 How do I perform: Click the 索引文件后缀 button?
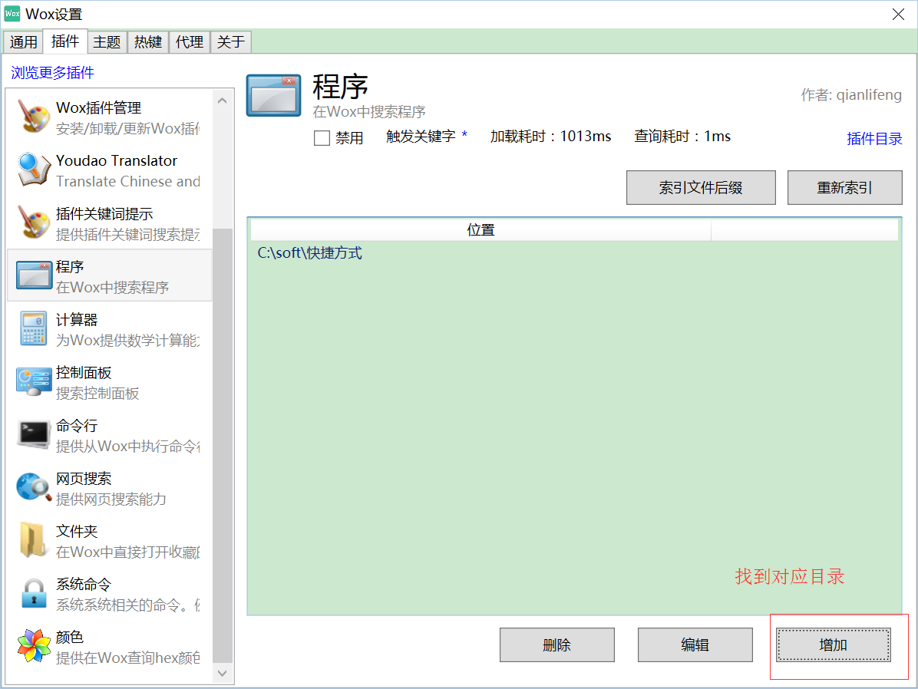pyautogui.click(x=701, y=187)
